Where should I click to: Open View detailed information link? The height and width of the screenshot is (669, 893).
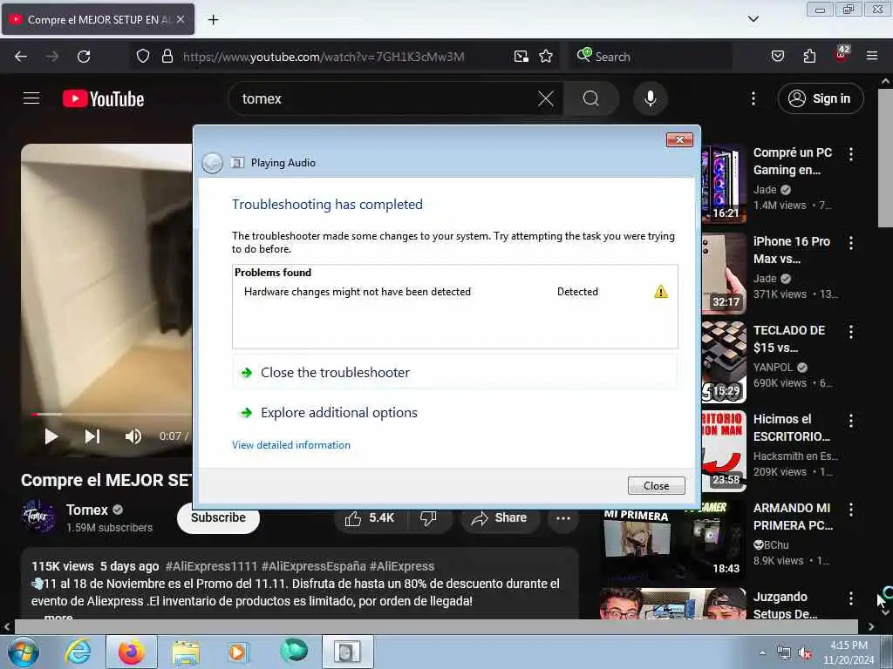pos(291,445)
